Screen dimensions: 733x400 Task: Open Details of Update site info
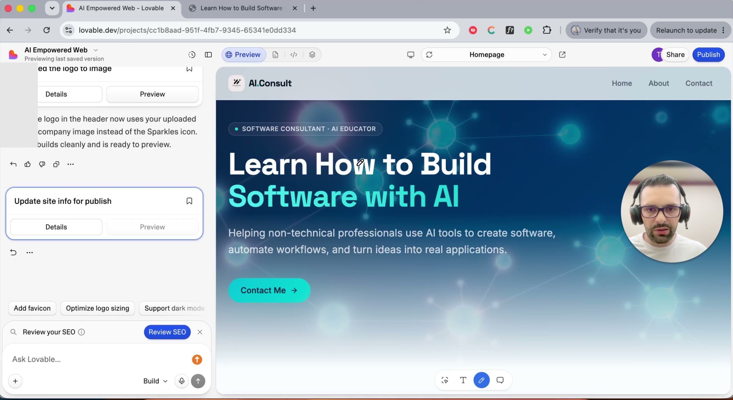pyautogui.click(x=56, y=227)
